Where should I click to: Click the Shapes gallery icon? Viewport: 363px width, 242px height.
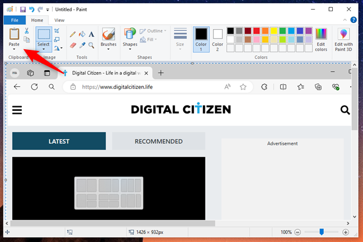coord(129,34)
